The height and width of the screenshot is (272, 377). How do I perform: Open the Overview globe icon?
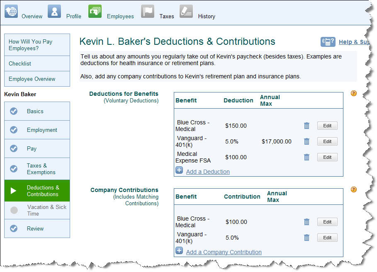[x=11, y=11]
